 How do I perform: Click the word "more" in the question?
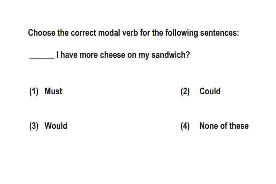[89, 55]
